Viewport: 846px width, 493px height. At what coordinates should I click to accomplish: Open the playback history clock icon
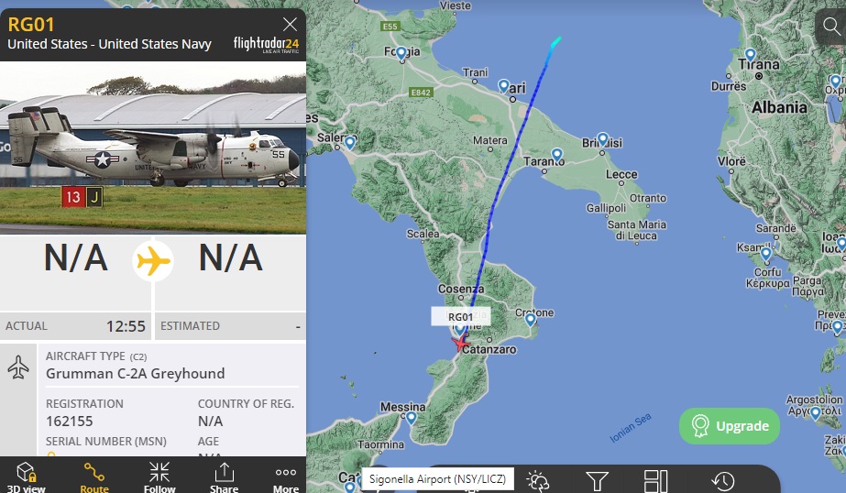pyautogui.click(x=722, y=480)
